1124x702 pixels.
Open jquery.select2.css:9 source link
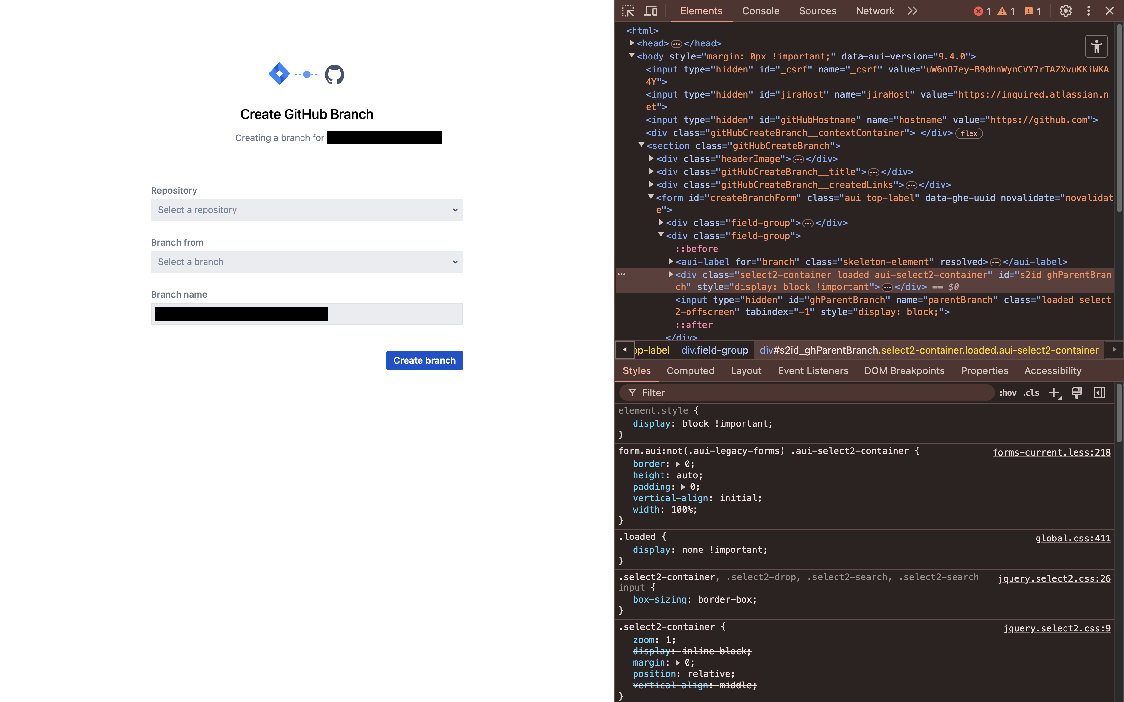1057,628
